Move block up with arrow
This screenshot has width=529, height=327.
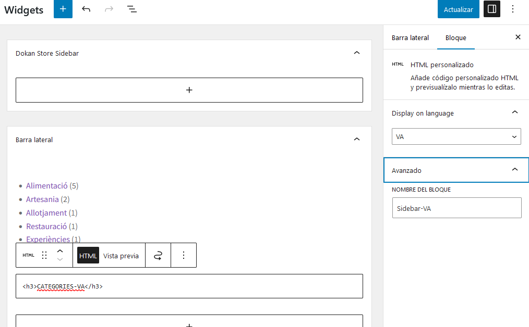coord(60,250)
